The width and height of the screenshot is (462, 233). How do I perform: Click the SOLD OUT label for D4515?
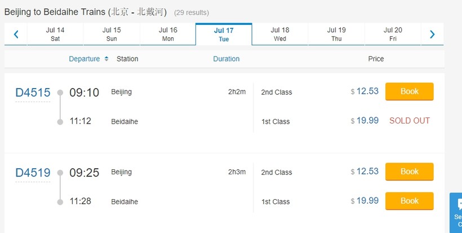click(x=409, y=121)
